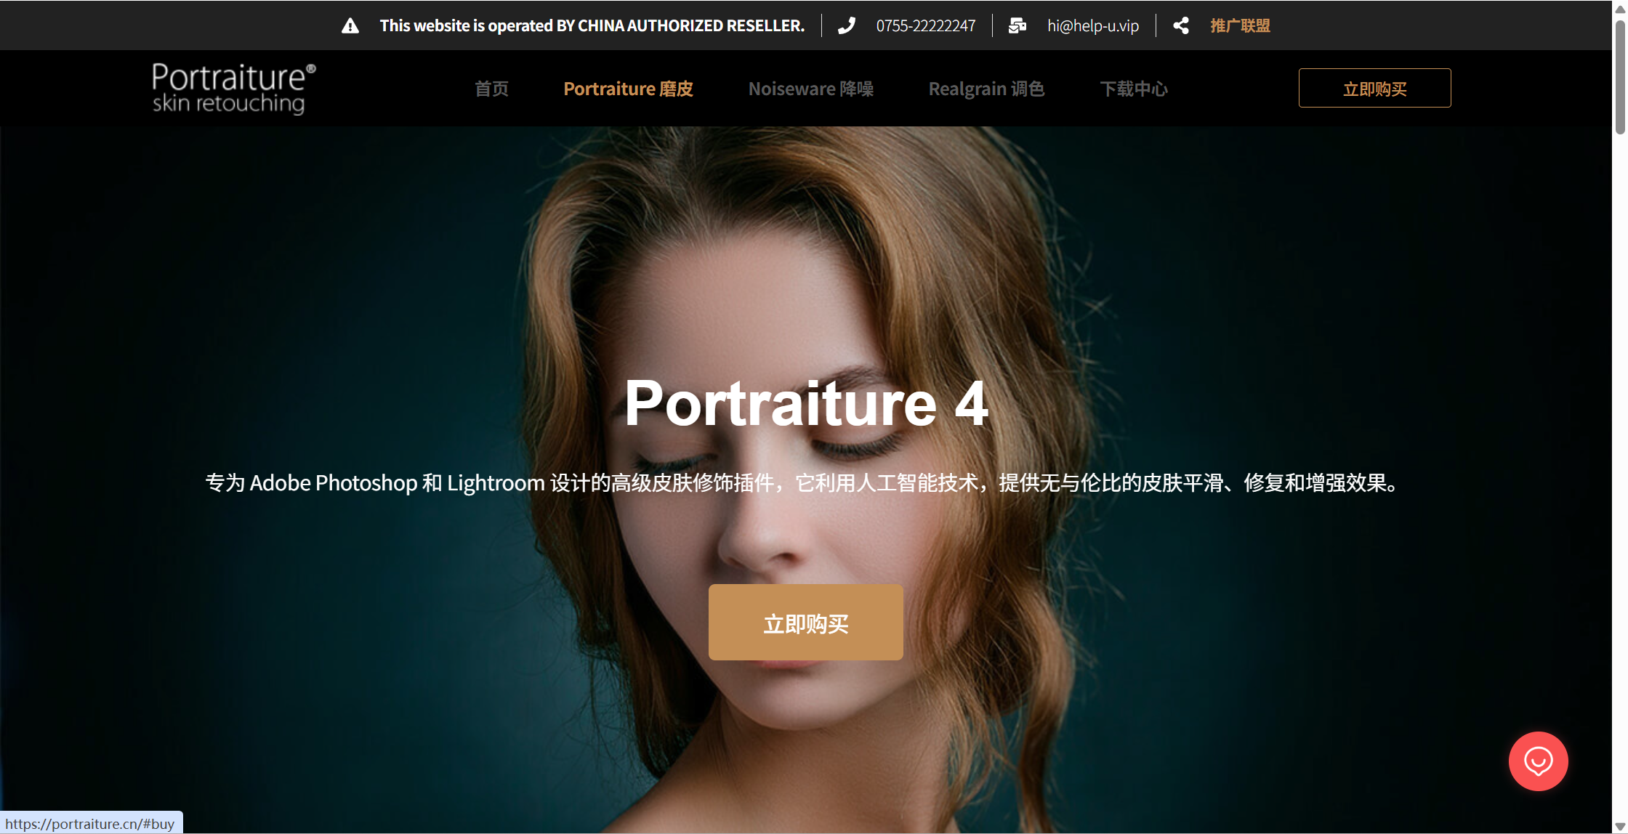1628x834 pixels.
Task: Click the hi@help-u.vip email address
Action: coord(1092,26)
